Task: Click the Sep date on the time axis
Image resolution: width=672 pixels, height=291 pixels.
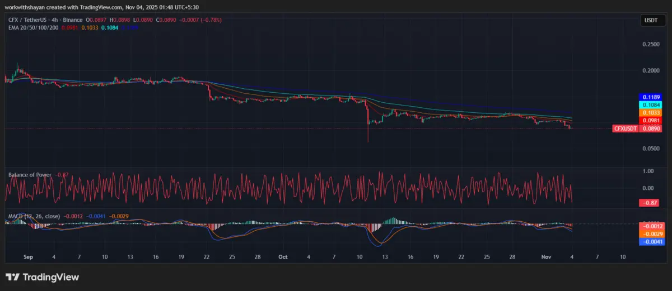Action: coord(29,257)
